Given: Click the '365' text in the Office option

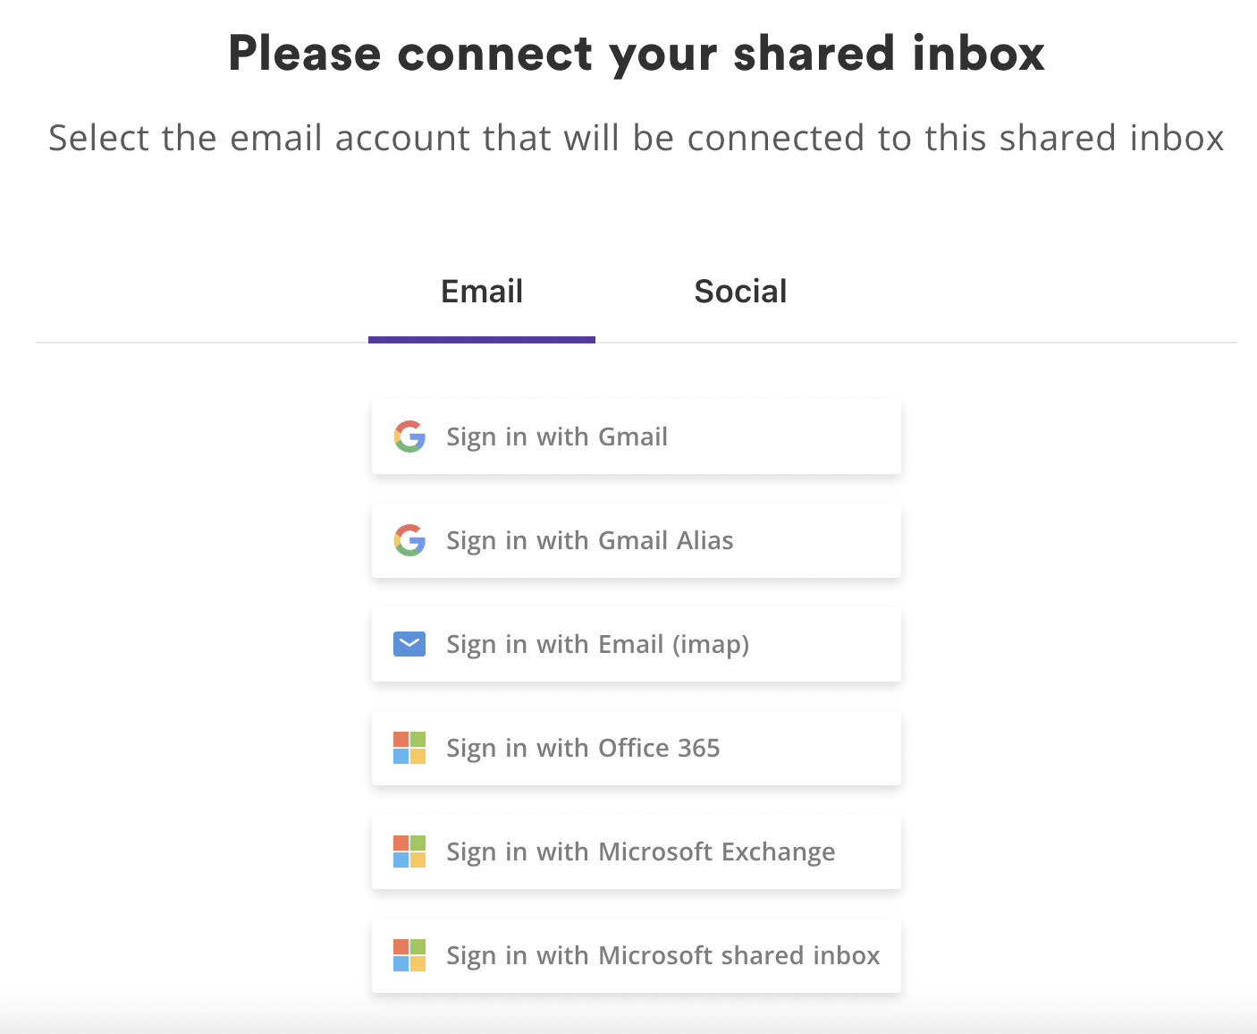Looking at the screenshot, I should pyautogui.click(x=697, y=748).
